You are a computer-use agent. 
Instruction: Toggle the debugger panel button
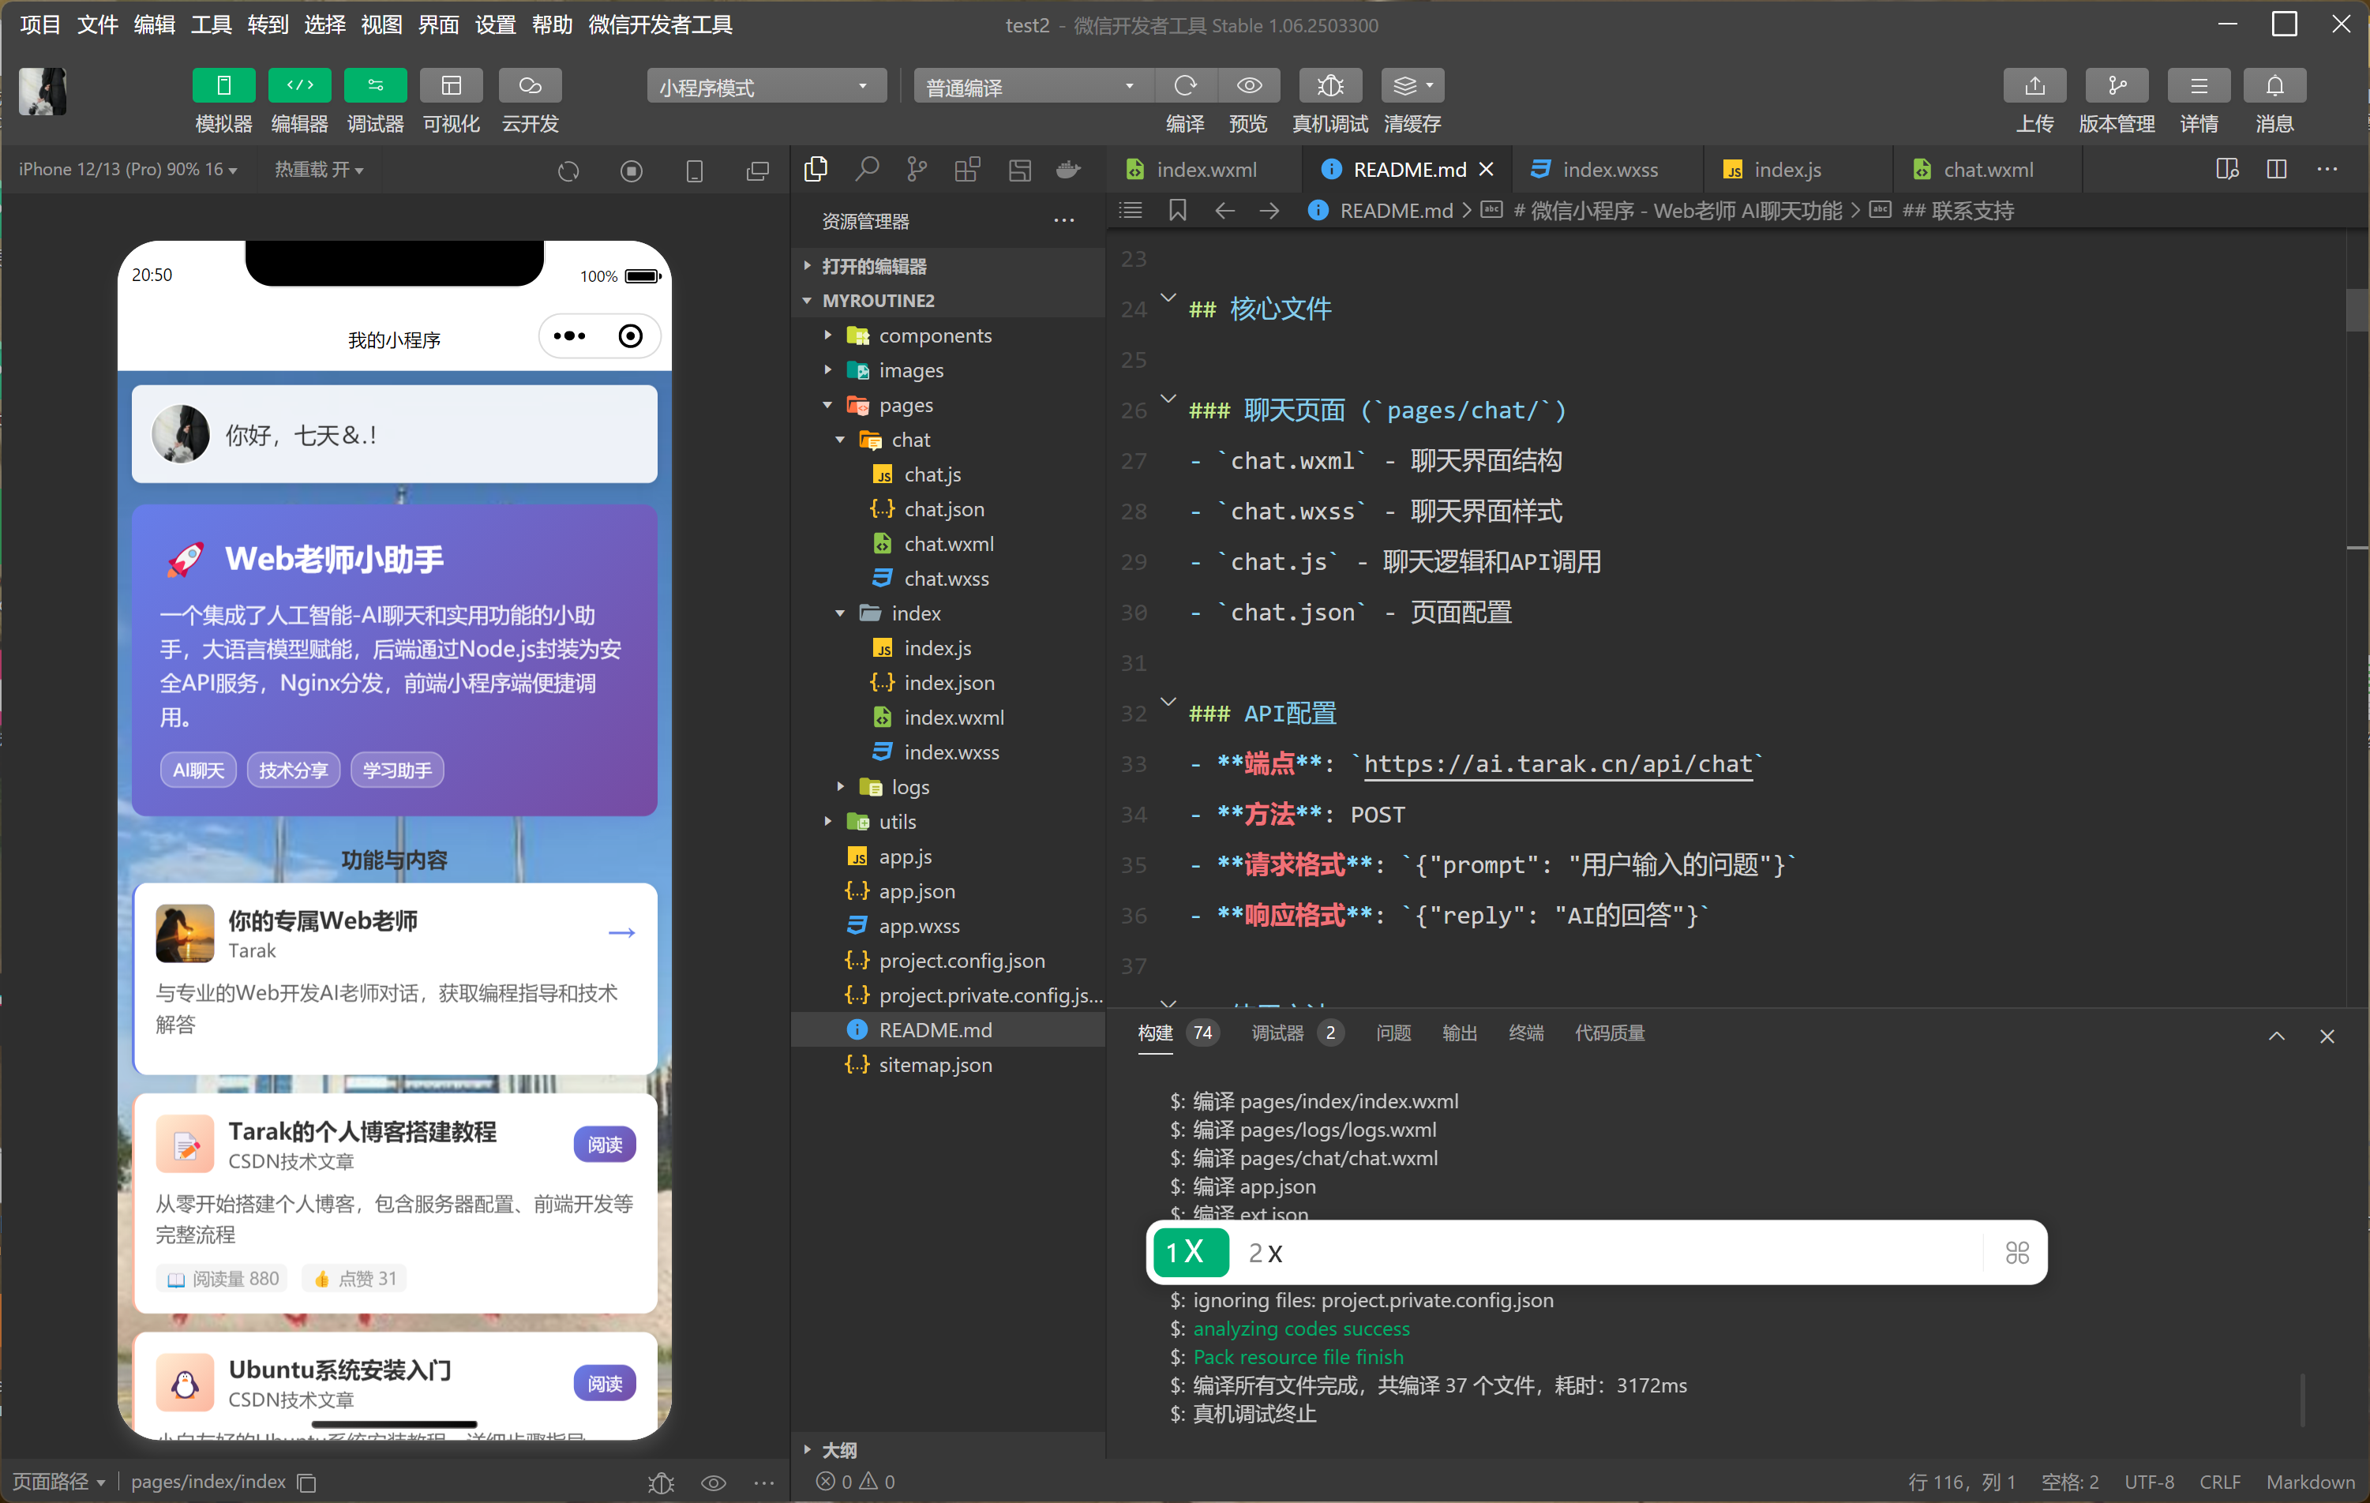[375, 85]
